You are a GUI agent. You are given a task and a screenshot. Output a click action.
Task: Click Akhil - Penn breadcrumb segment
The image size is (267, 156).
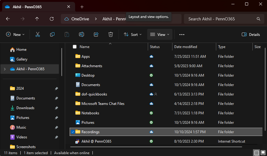click(114, 19)
